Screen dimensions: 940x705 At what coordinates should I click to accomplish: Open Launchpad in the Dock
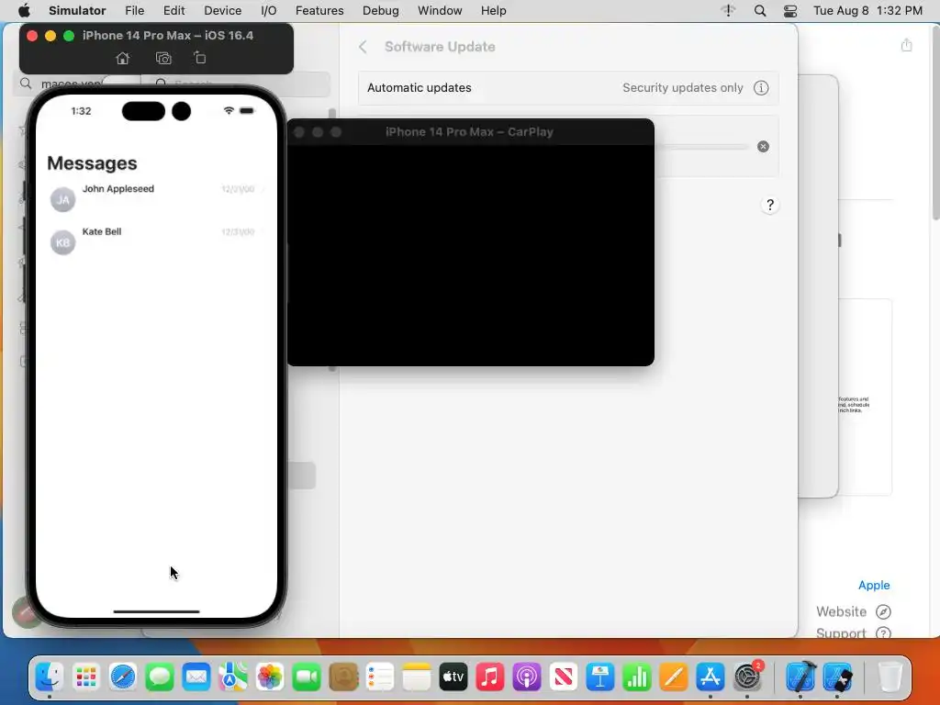(x=86, y=677)
